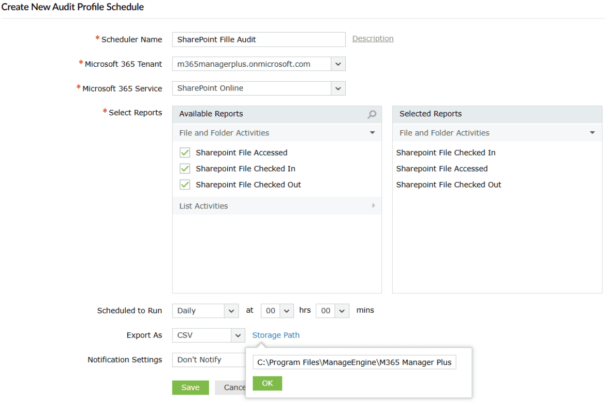The width and height of the screenshot is (605, 410).
Task: Click the Save button
Action: pos(190,388)
